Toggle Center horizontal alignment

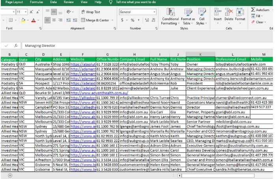(54, 20)
